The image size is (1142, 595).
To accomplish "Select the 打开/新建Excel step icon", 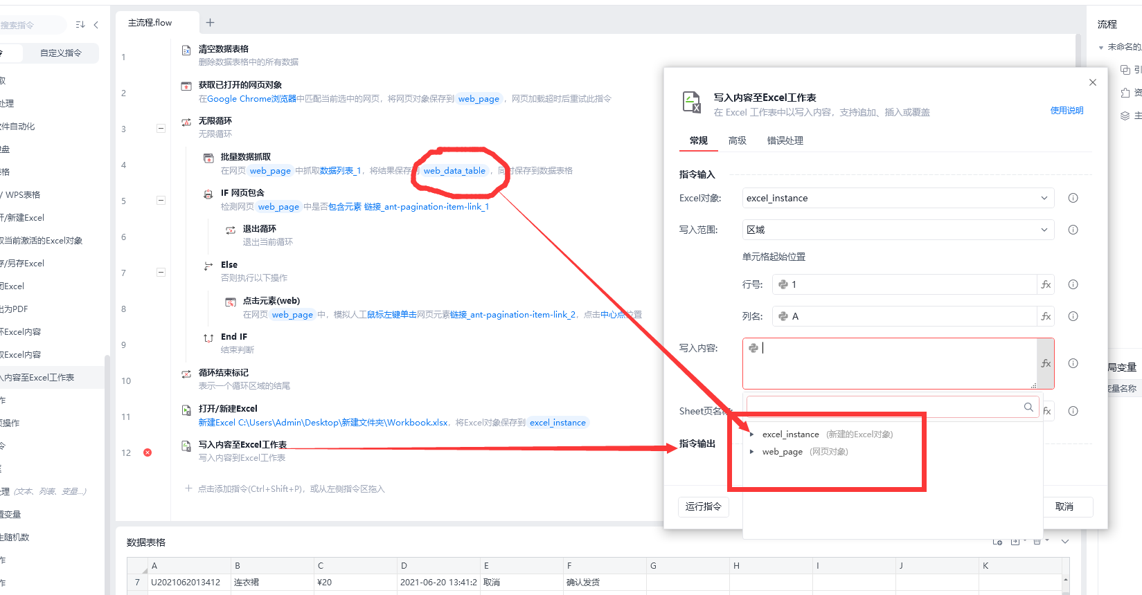I will click(186, 410).
